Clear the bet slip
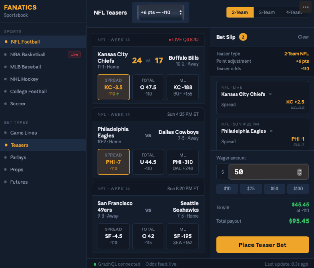 coord(303,37)
